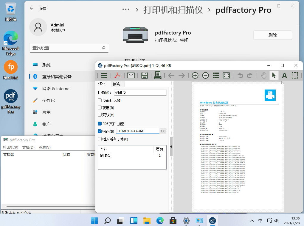The height and width of the screenshot is (226, 304).
Task: Open FinePrint desktop icon
Action: (x=11, y=70)
